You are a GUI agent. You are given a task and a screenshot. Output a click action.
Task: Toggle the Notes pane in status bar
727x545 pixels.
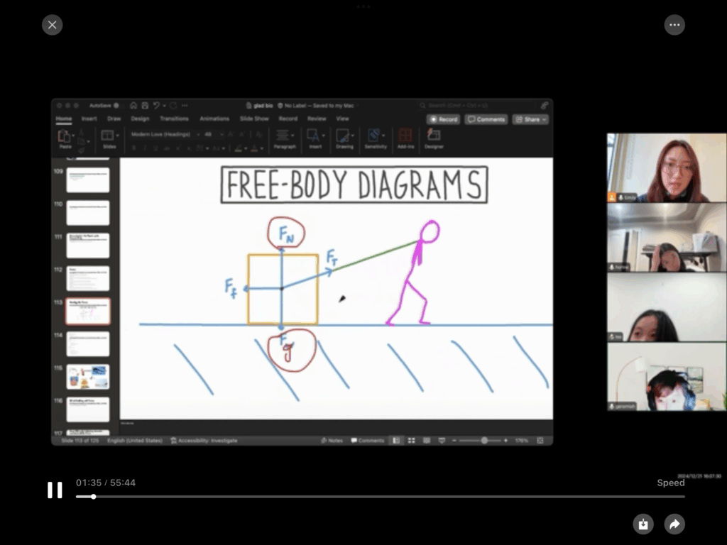332,441
